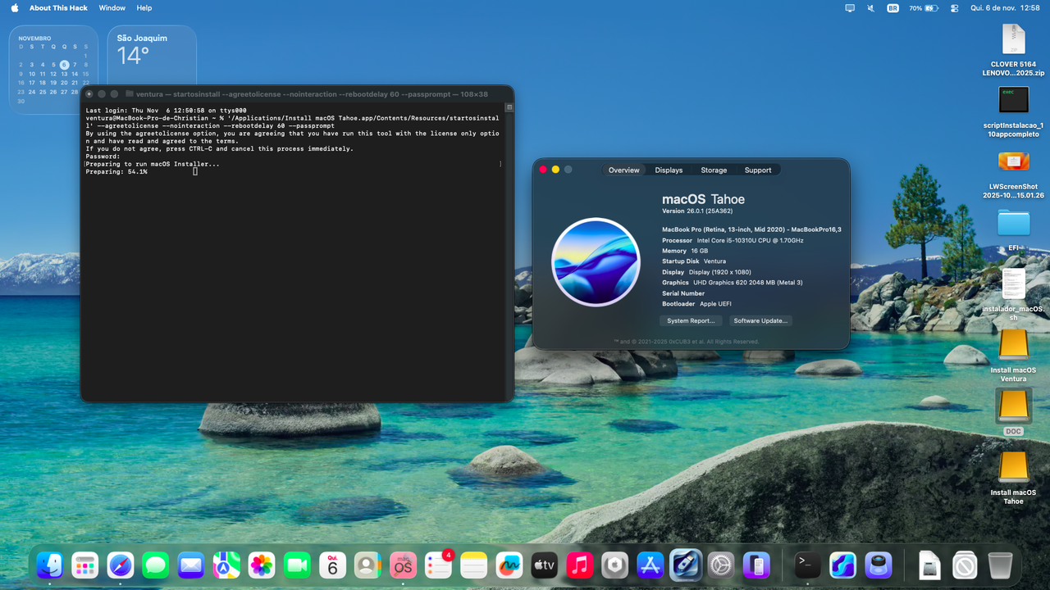
Task: Switch to Displays tab
Action: (x=669, y=170)
